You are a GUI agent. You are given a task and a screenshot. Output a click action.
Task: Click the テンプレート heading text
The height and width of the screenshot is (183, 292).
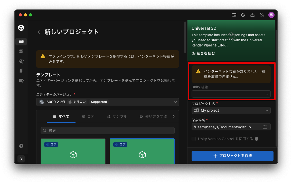pyautogui.click(x=48, y=75)
